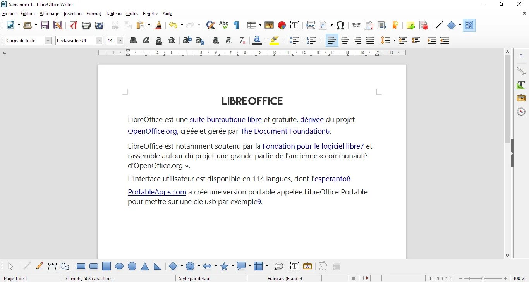Click the Français (France) language status
The width and height of the screenshot is (529, 282).
[x=285, y=278]
